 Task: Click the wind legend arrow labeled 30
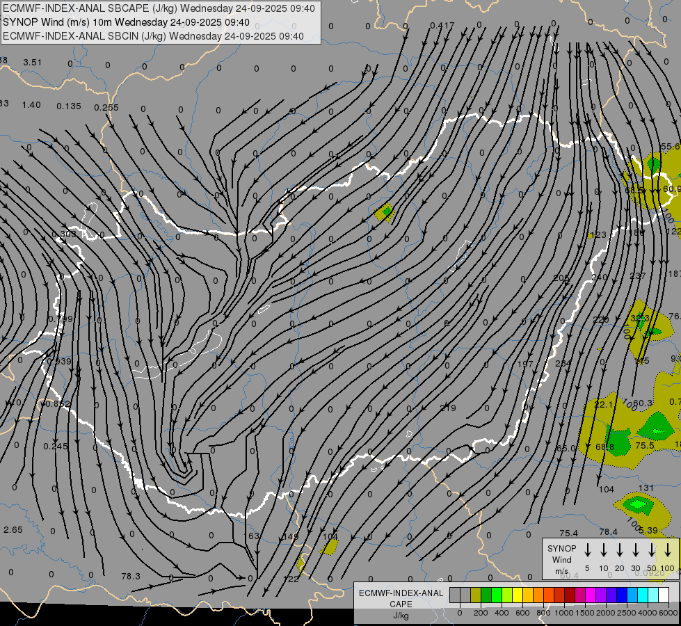tap(636, 550)
